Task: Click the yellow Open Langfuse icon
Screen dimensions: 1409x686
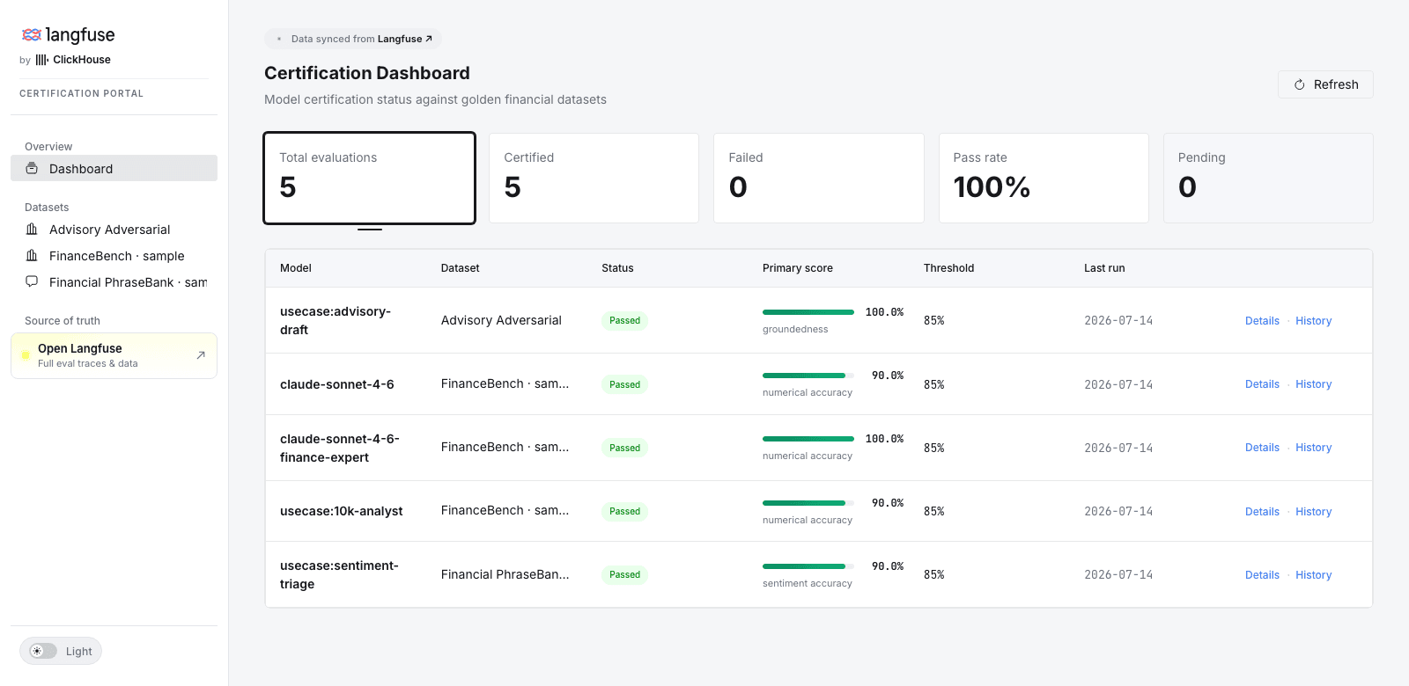Action: click(26, 355)
